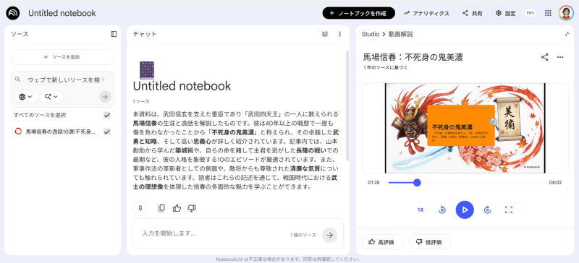Click the 1個のソース label in chat input
Viewport: 579px width, 263px height.
303,235
